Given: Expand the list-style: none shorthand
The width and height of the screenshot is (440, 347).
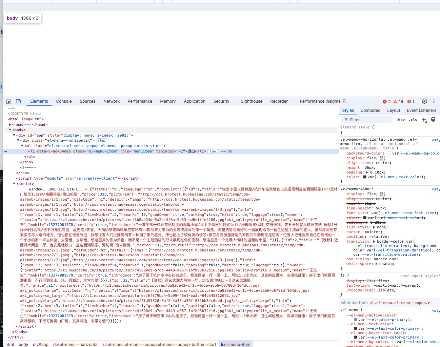Looking at the screenshot, I should coord(374,227).
